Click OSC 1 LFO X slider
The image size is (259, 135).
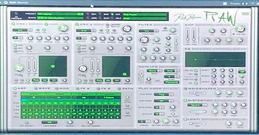click(x=29, y=65)
